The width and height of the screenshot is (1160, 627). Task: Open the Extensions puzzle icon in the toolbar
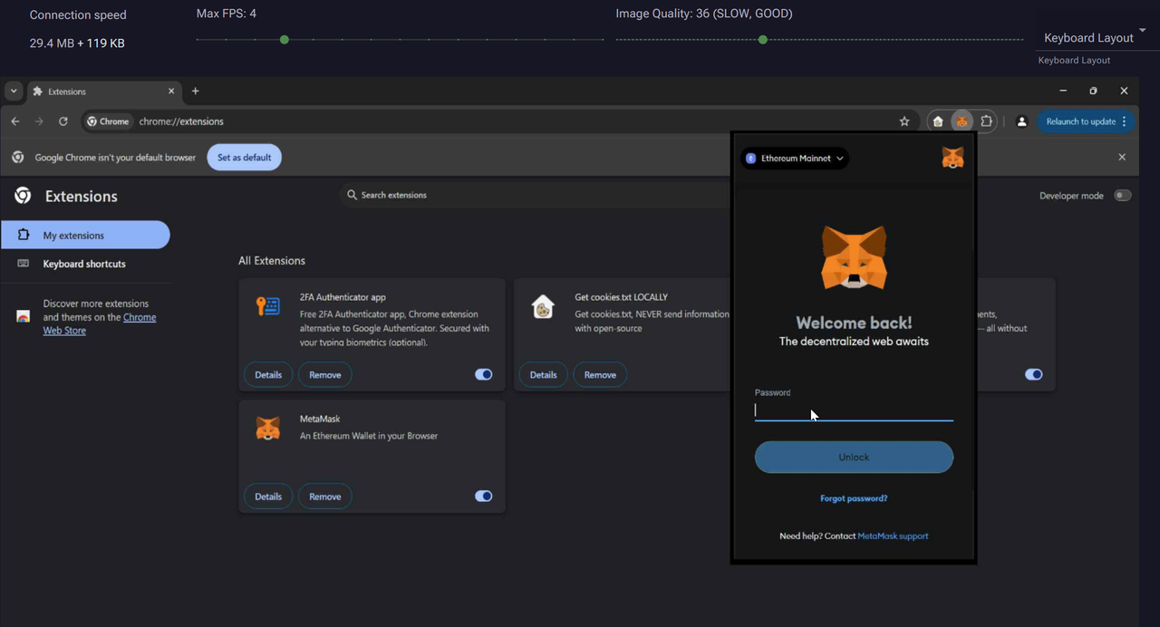tap(986, 121)
